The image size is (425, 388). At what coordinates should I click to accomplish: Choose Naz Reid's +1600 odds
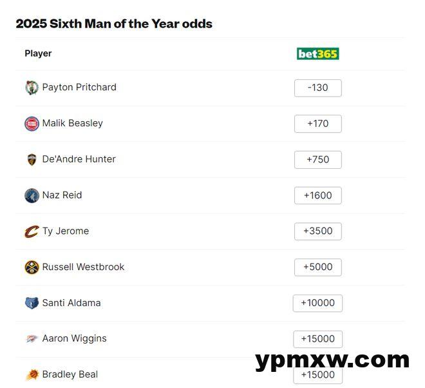pos(317,195)
